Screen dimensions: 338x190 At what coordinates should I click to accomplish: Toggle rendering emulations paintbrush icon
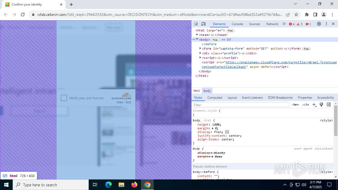coord(321,104)
